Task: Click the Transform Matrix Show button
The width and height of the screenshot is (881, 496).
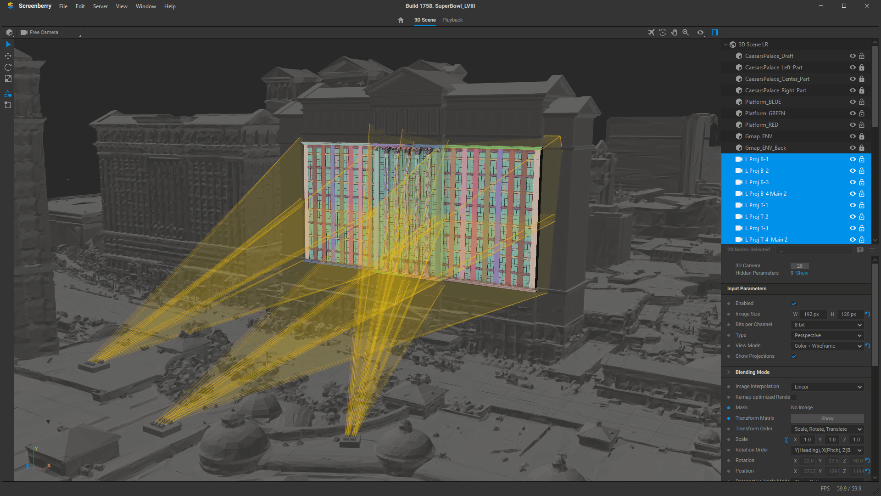Action: (827, 419)
